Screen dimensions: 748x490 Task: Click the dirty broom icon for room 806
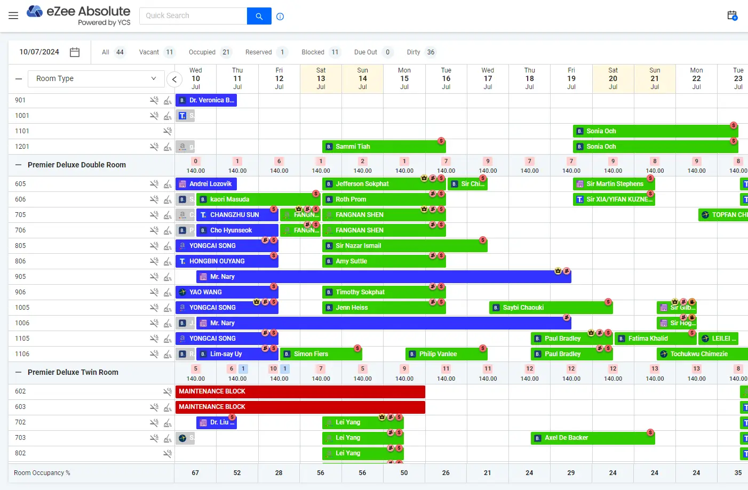pos(168,261)
